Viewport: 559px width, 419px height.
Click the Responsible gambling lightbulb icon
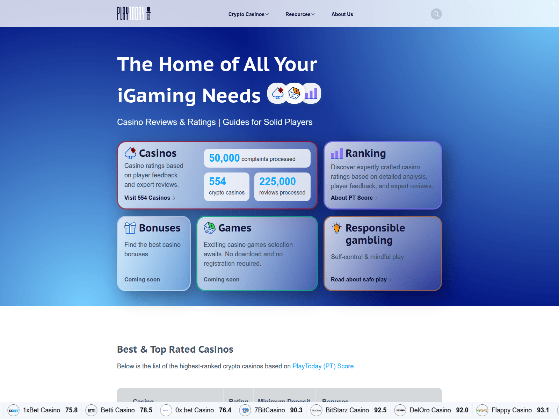tap(337, 228)
